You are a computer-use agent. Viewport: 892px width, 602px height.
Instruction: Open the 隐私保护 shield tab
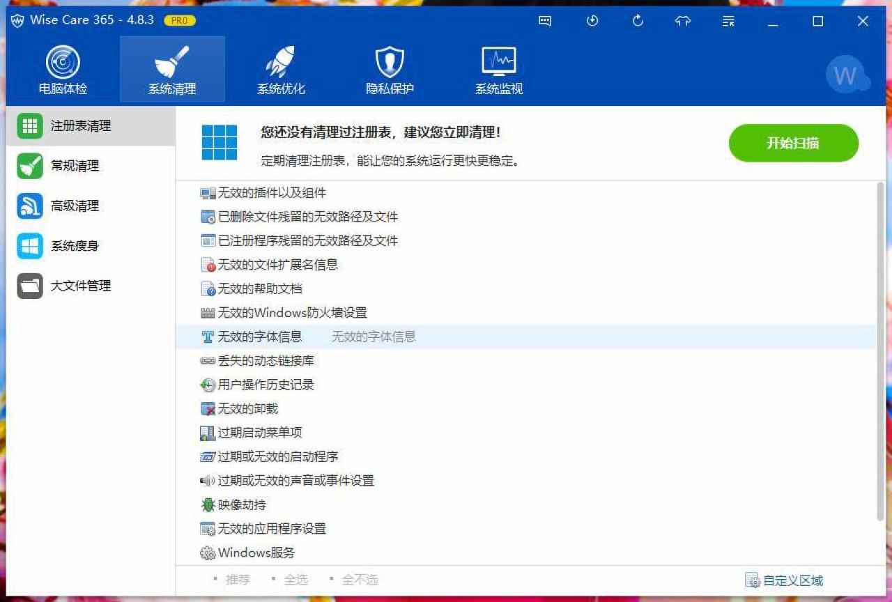(390, 70)
